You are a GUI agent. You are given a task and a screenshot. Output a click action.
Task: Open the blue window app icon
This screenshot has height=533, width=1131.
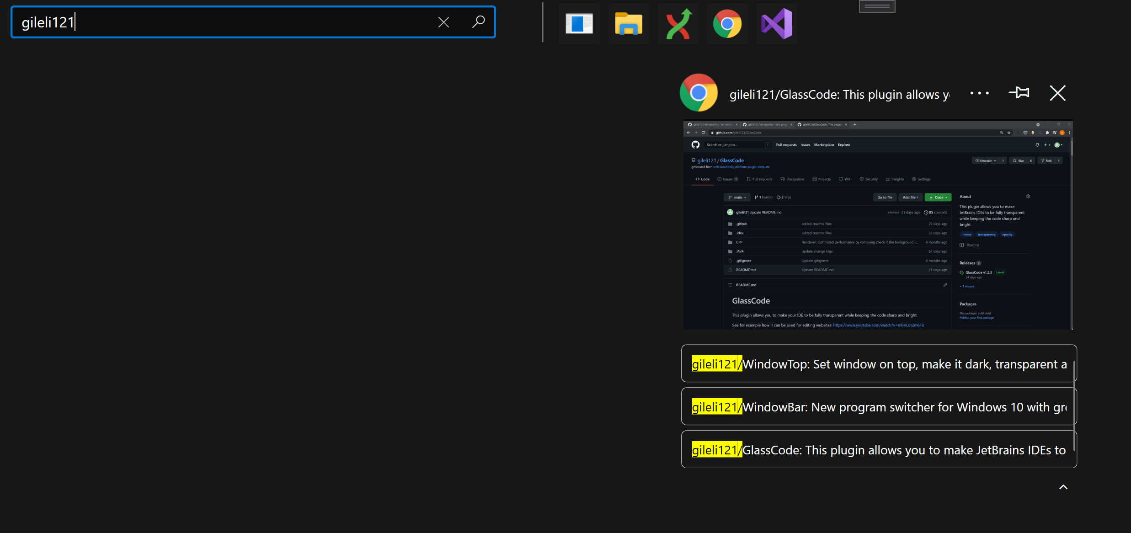point(579,24)
